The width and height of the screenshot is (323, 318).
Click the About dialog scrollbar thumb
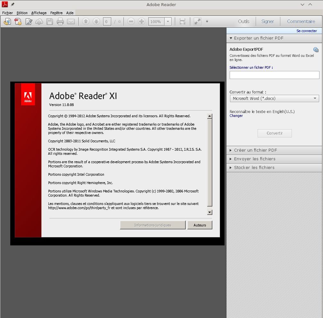click(x=210, y=163)
